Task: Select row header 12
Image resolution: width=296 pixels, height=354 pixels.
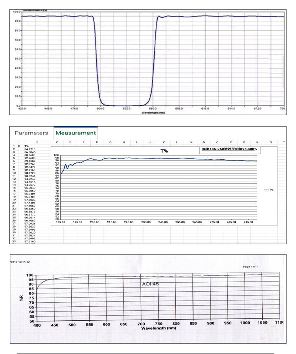Action: click(14, 179)
